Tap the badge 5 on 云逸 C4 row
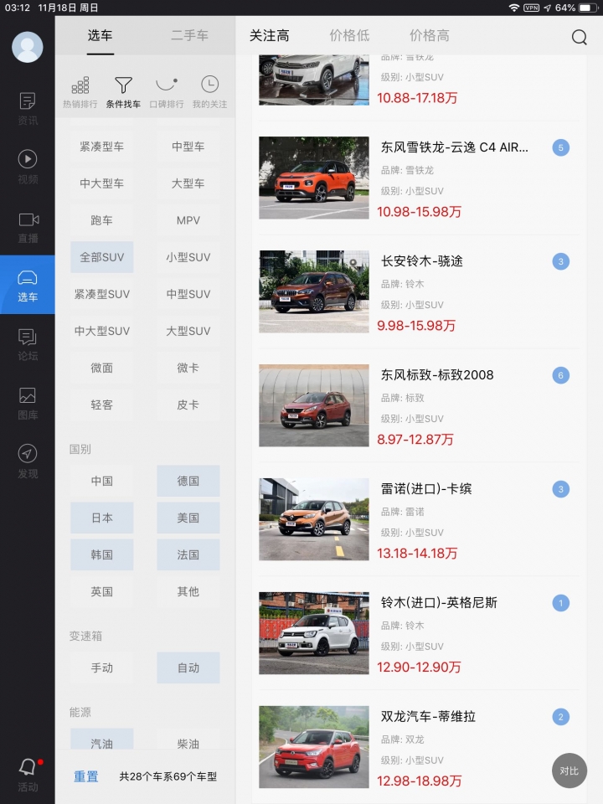This screenshot has width=603, height=804. (x=560, y=147)
